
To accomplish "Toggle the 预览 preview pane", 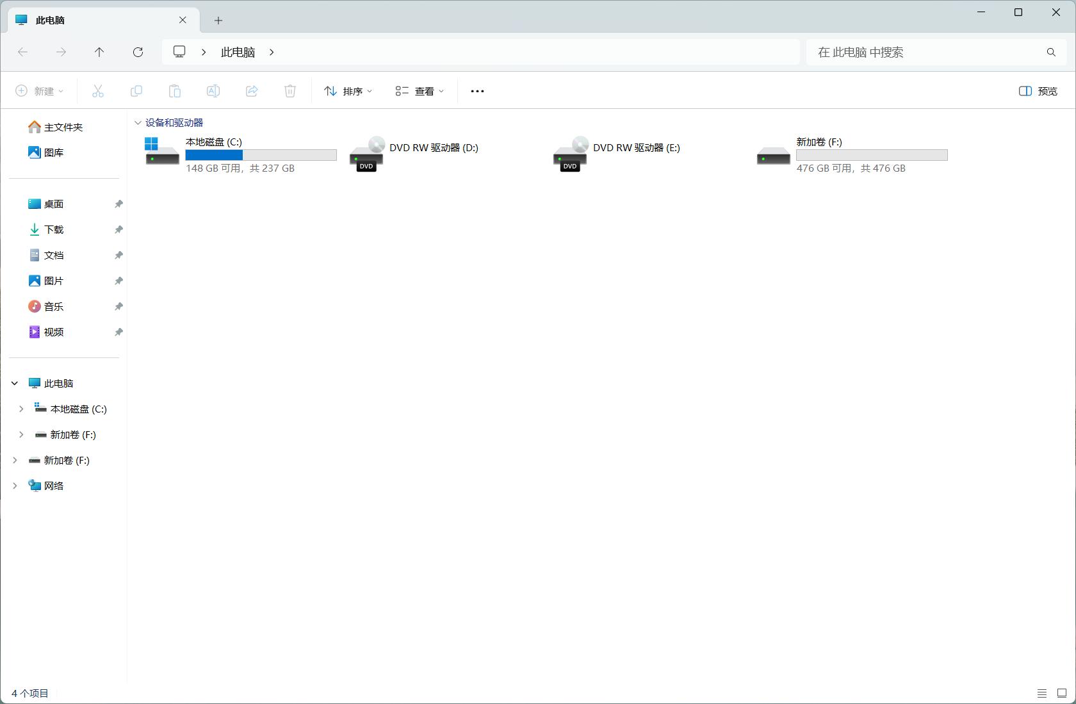I will (x=1038, y=91).
